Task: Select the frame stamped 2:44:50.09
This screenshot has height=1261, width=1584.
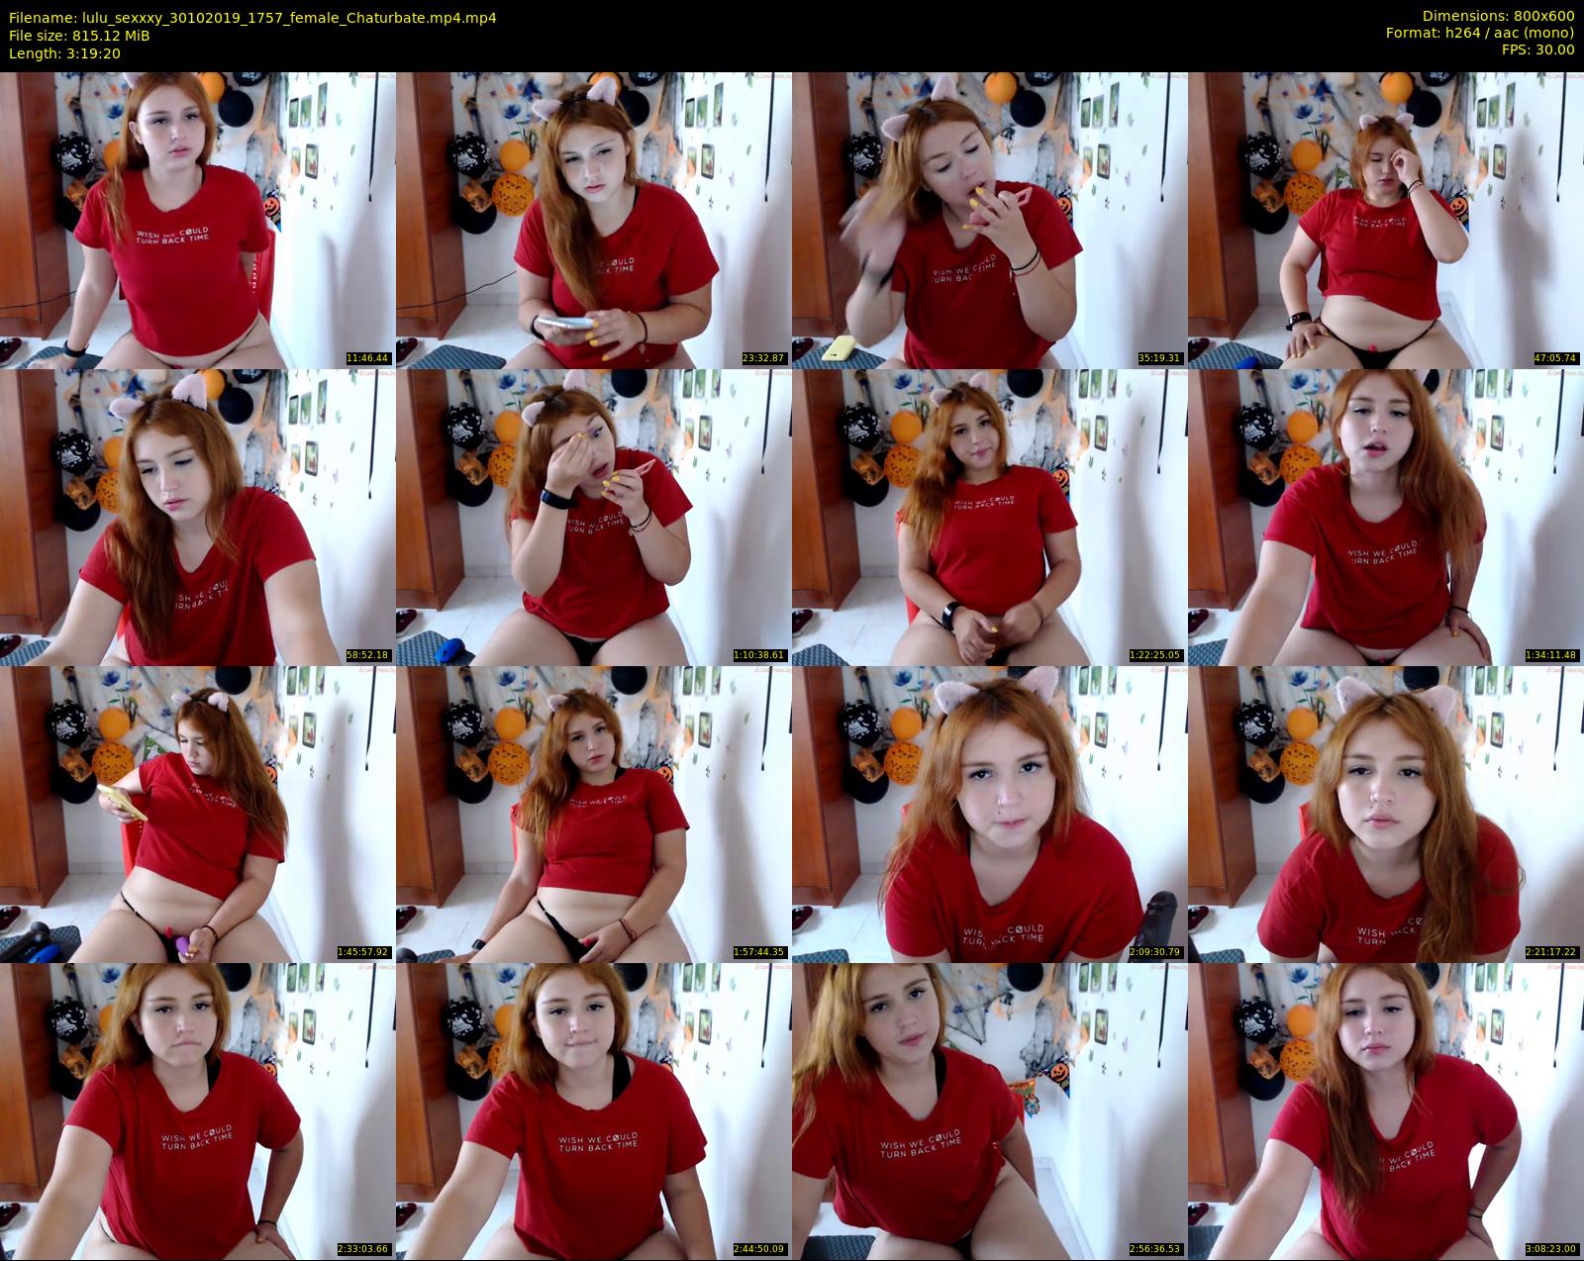Action: (x=594, y=1112)
